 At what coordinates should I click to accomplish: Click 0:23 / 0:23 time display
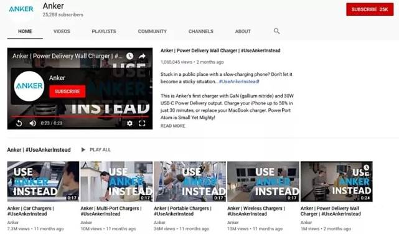[x=52, y=123]
